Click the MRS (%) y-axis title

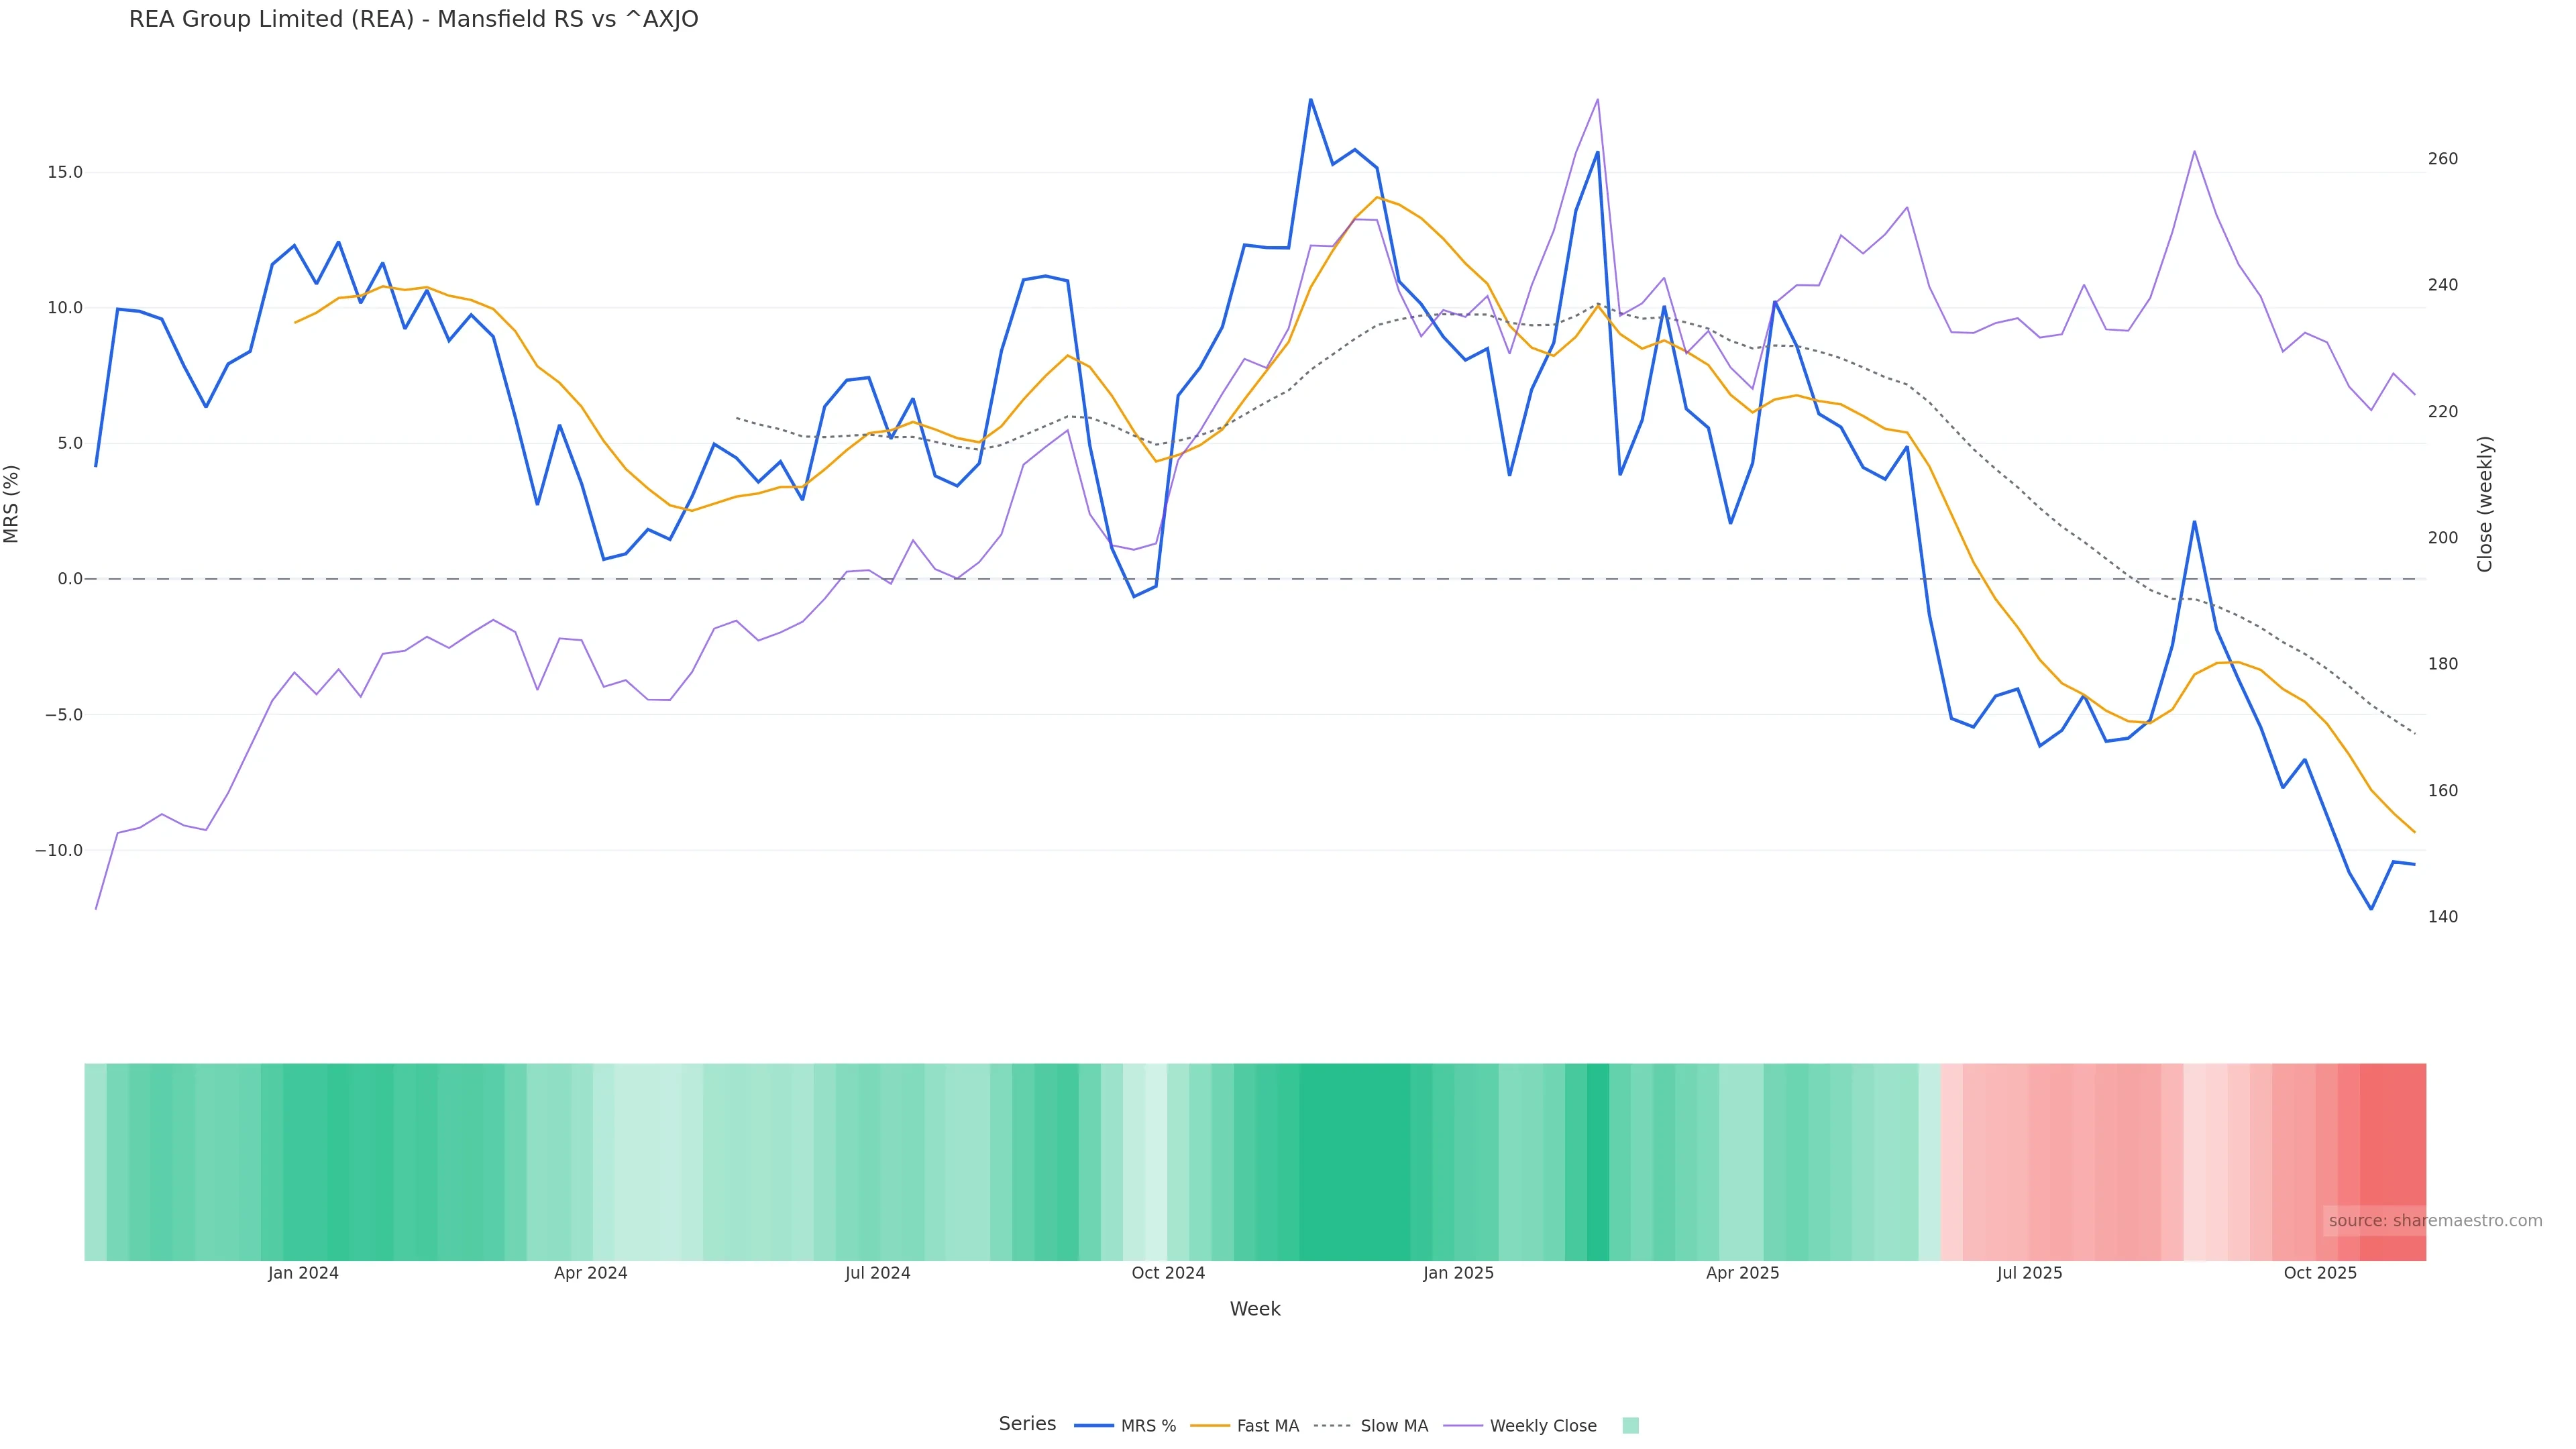(x=12, y=503)
